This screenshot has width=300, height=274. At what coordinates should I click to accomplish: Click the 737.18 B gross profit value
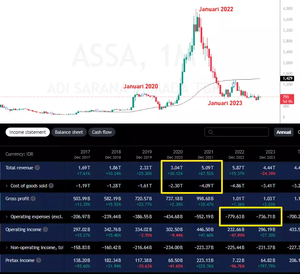(174, 199)
